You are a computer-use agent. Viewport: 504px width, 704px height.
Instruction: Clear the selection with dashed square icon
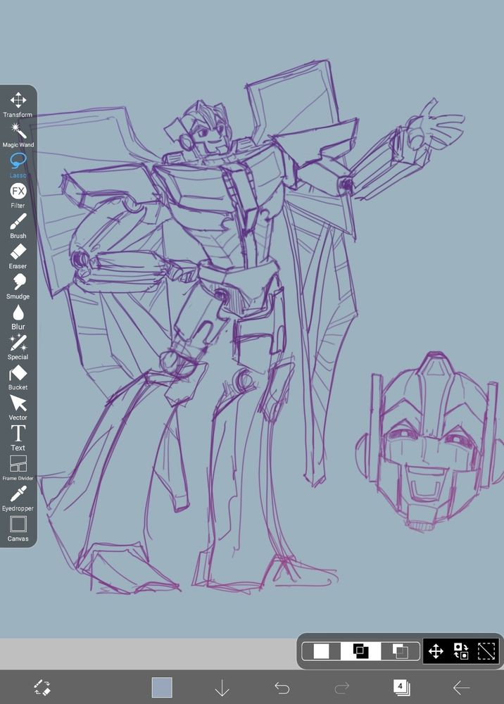pos(486,651)
